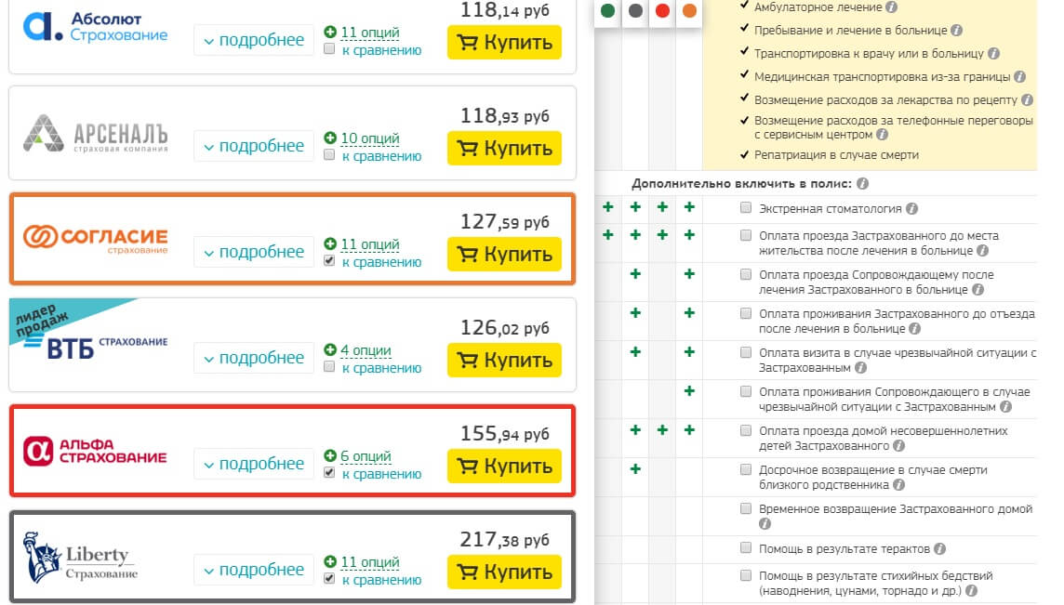The height and width of the screenshot is (605, 1064).
Task: Click info icon after 'близкого родственника'
Action: point(899,485)
